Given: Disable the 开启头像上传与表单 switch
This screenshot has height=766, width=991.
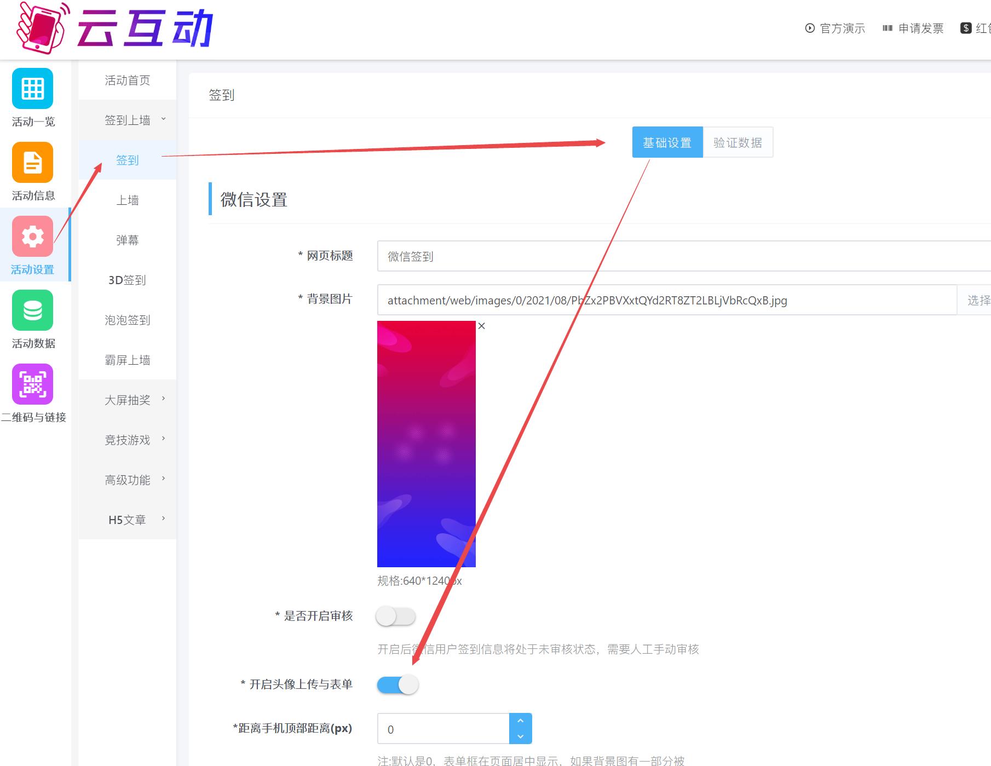Looking at the screenshot, I should click(x=397, y=685).
